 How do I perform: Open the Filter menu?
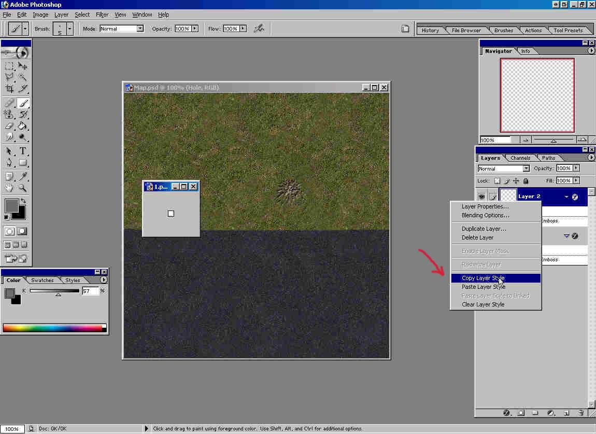coord(102,15)
